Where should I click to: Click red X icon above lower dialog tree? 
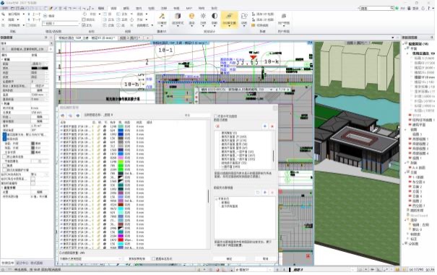pos(272,193)
